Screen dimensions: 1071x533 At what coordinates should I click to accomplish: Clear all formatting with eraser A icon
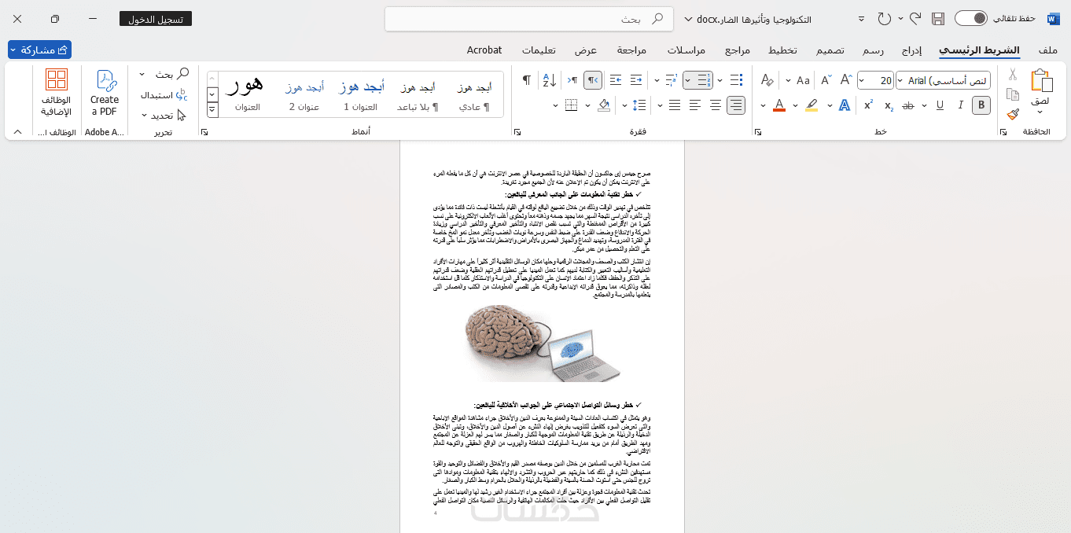point(767,80)
